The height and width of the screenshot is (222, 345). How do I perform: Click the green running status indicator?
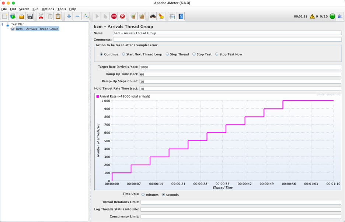coord(332,16)
